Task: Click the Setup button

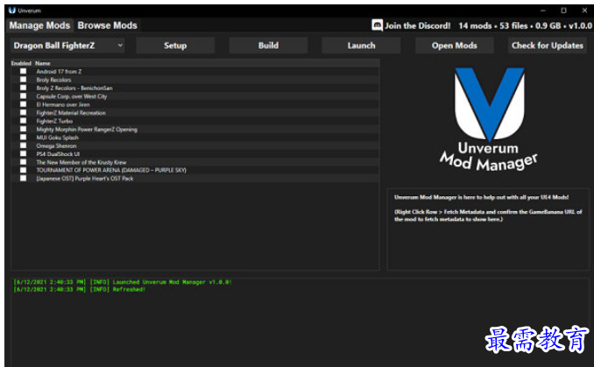Action: click(x=175, y=46)
